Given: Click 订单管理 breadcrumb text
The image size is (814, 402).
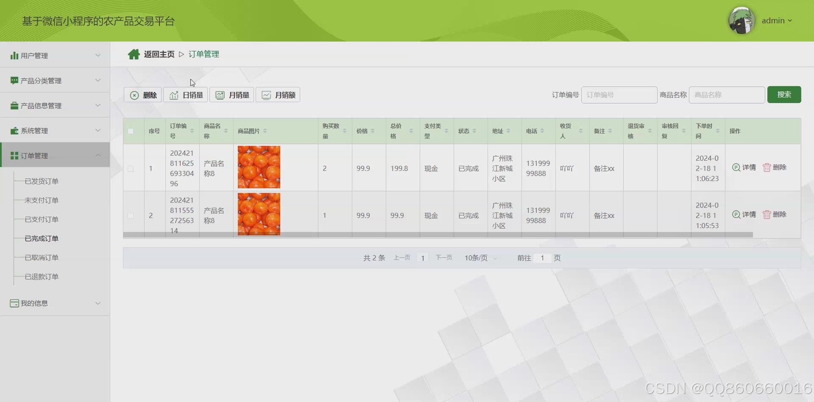Looking at the screenshot, I should [x=204, y=54].
